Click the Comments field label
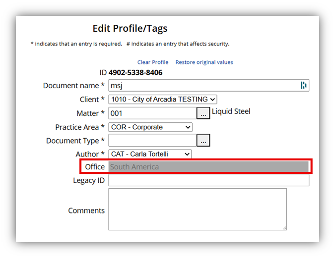Screen dimensions: 335x258 tap(86, 210)
